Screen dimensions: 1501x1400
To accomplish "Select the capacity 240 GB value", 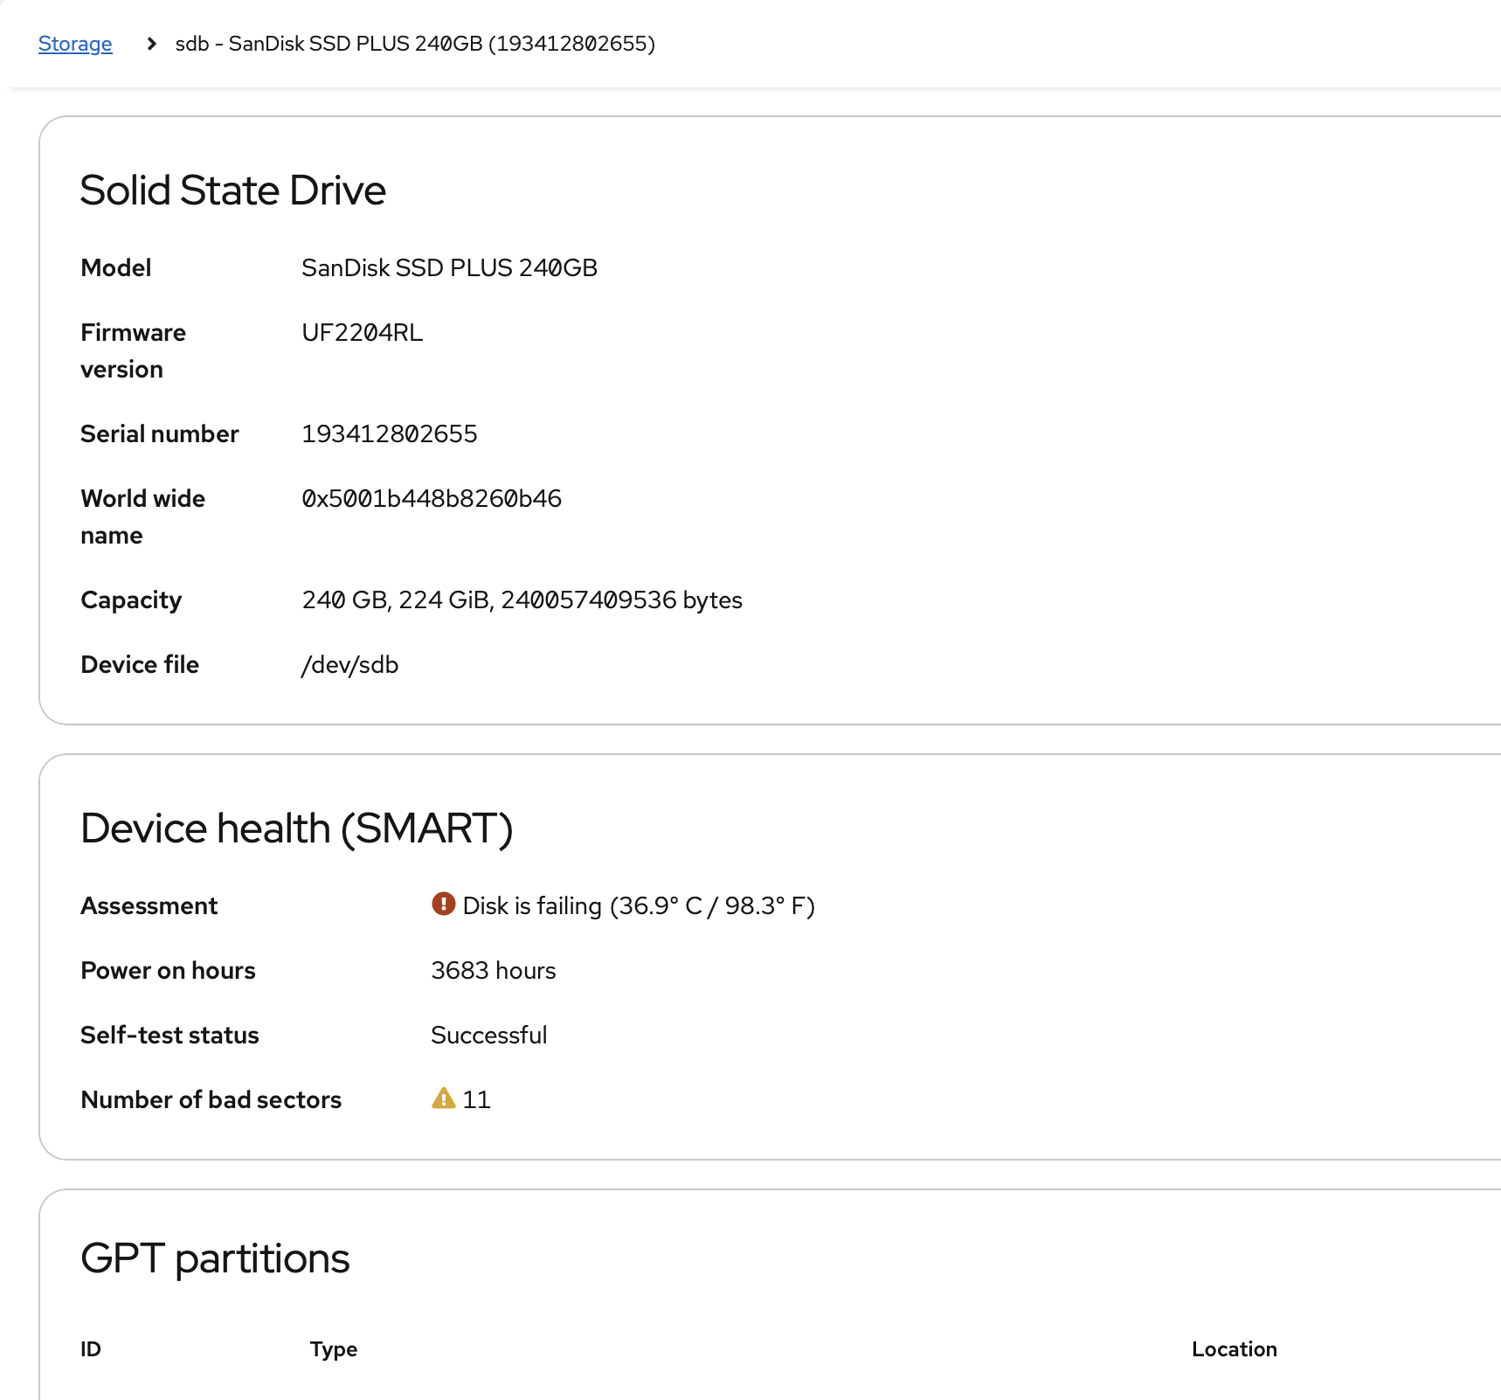I will tap(522, 600).
